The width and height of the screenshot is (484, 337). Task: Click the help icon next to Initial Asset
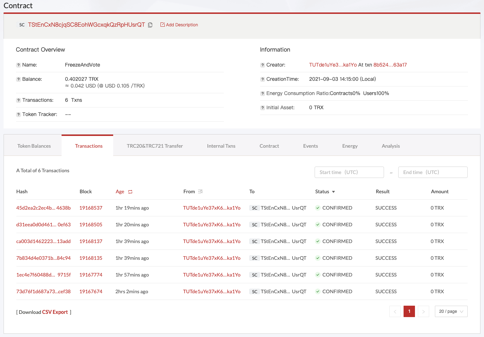pyautogui.click(x=262, y=107)
